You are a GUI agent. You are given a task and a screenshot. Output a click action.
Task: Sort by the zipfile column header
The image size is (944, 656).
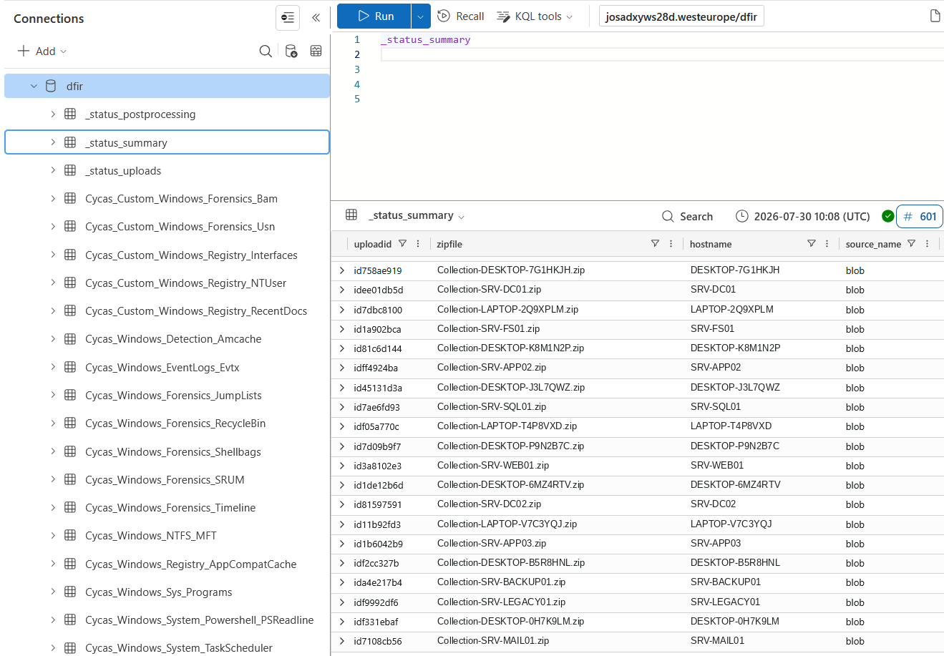[449, 244]
